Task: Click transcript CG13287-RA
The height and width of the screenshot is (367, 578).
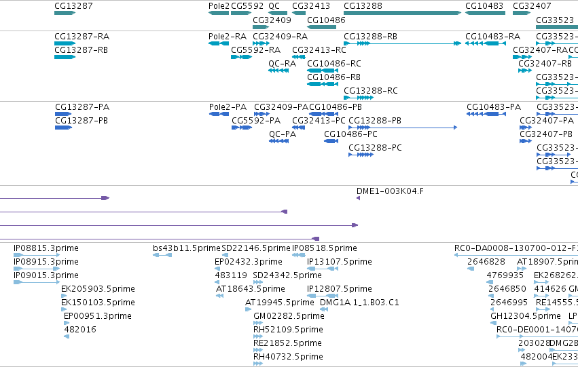Action: pyautogui.click(x=65, y=43)
